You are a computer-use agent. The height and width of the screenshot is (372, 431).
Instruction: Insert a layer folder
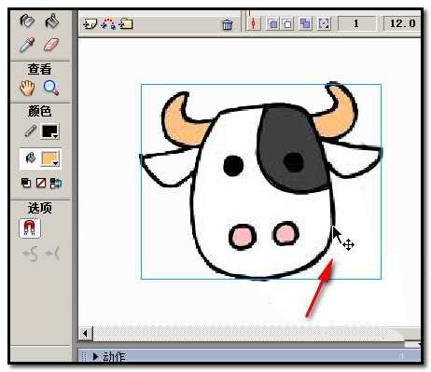[x=126, y=23]
